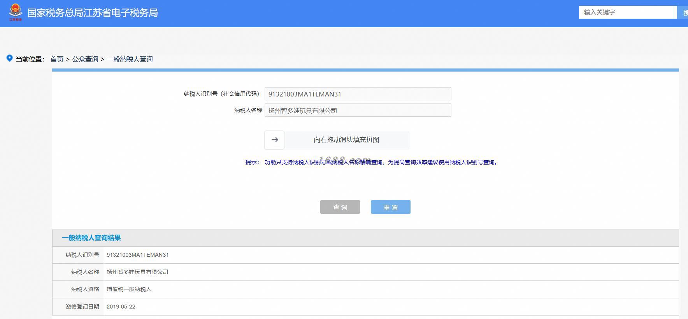Click the 纳税人识别号 result row label

(x=82, y=255)
